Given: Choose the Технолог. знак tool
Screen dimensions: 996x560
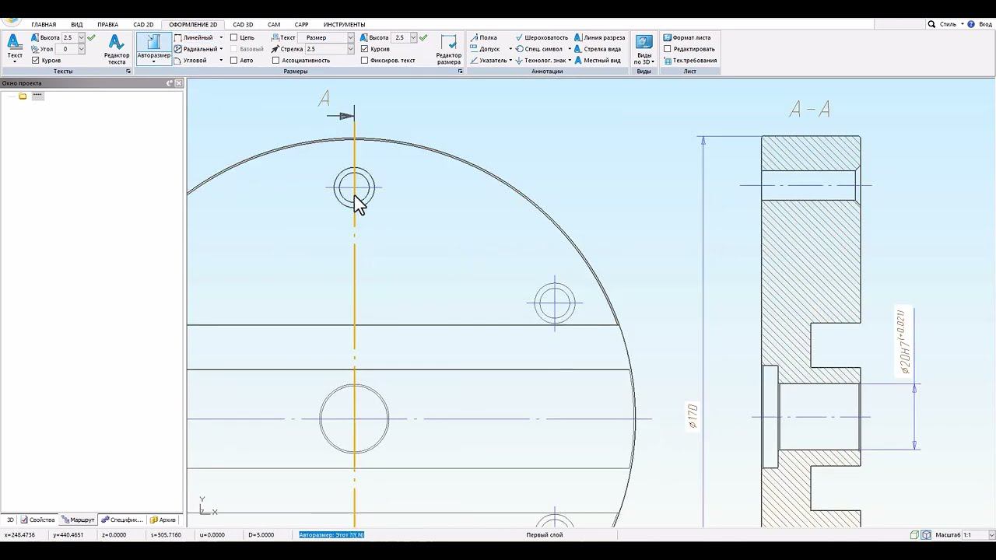Looking at the screenshot, I should [540, 60].
